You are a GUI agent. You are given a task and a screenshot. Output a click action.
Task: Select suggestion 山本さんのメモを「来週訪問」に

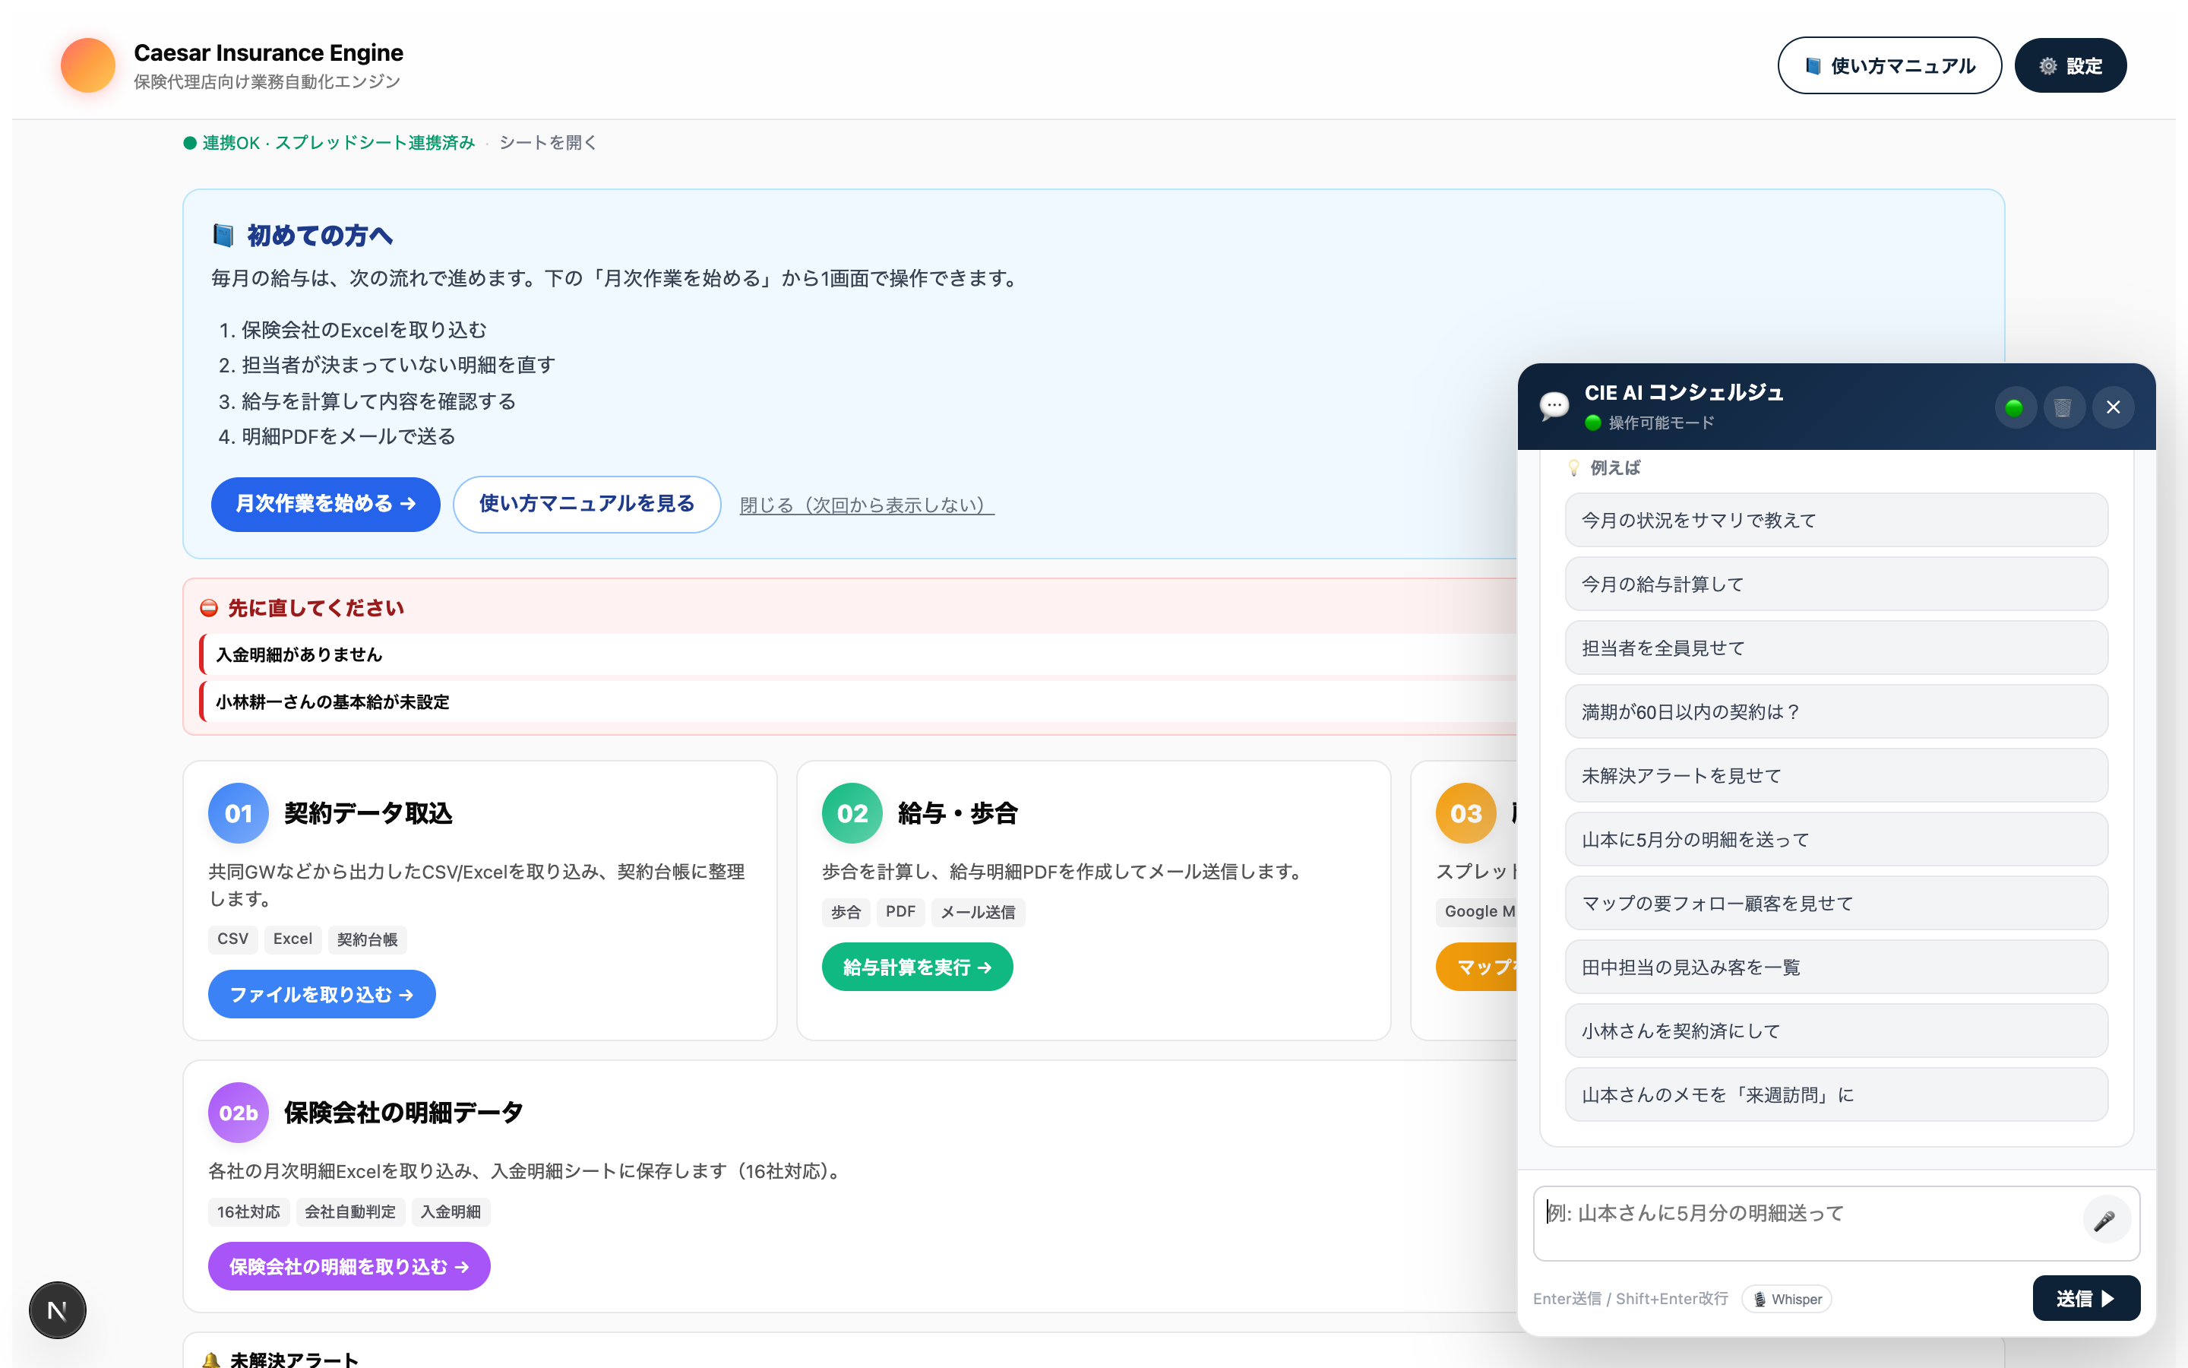tap(1836, 1094)
